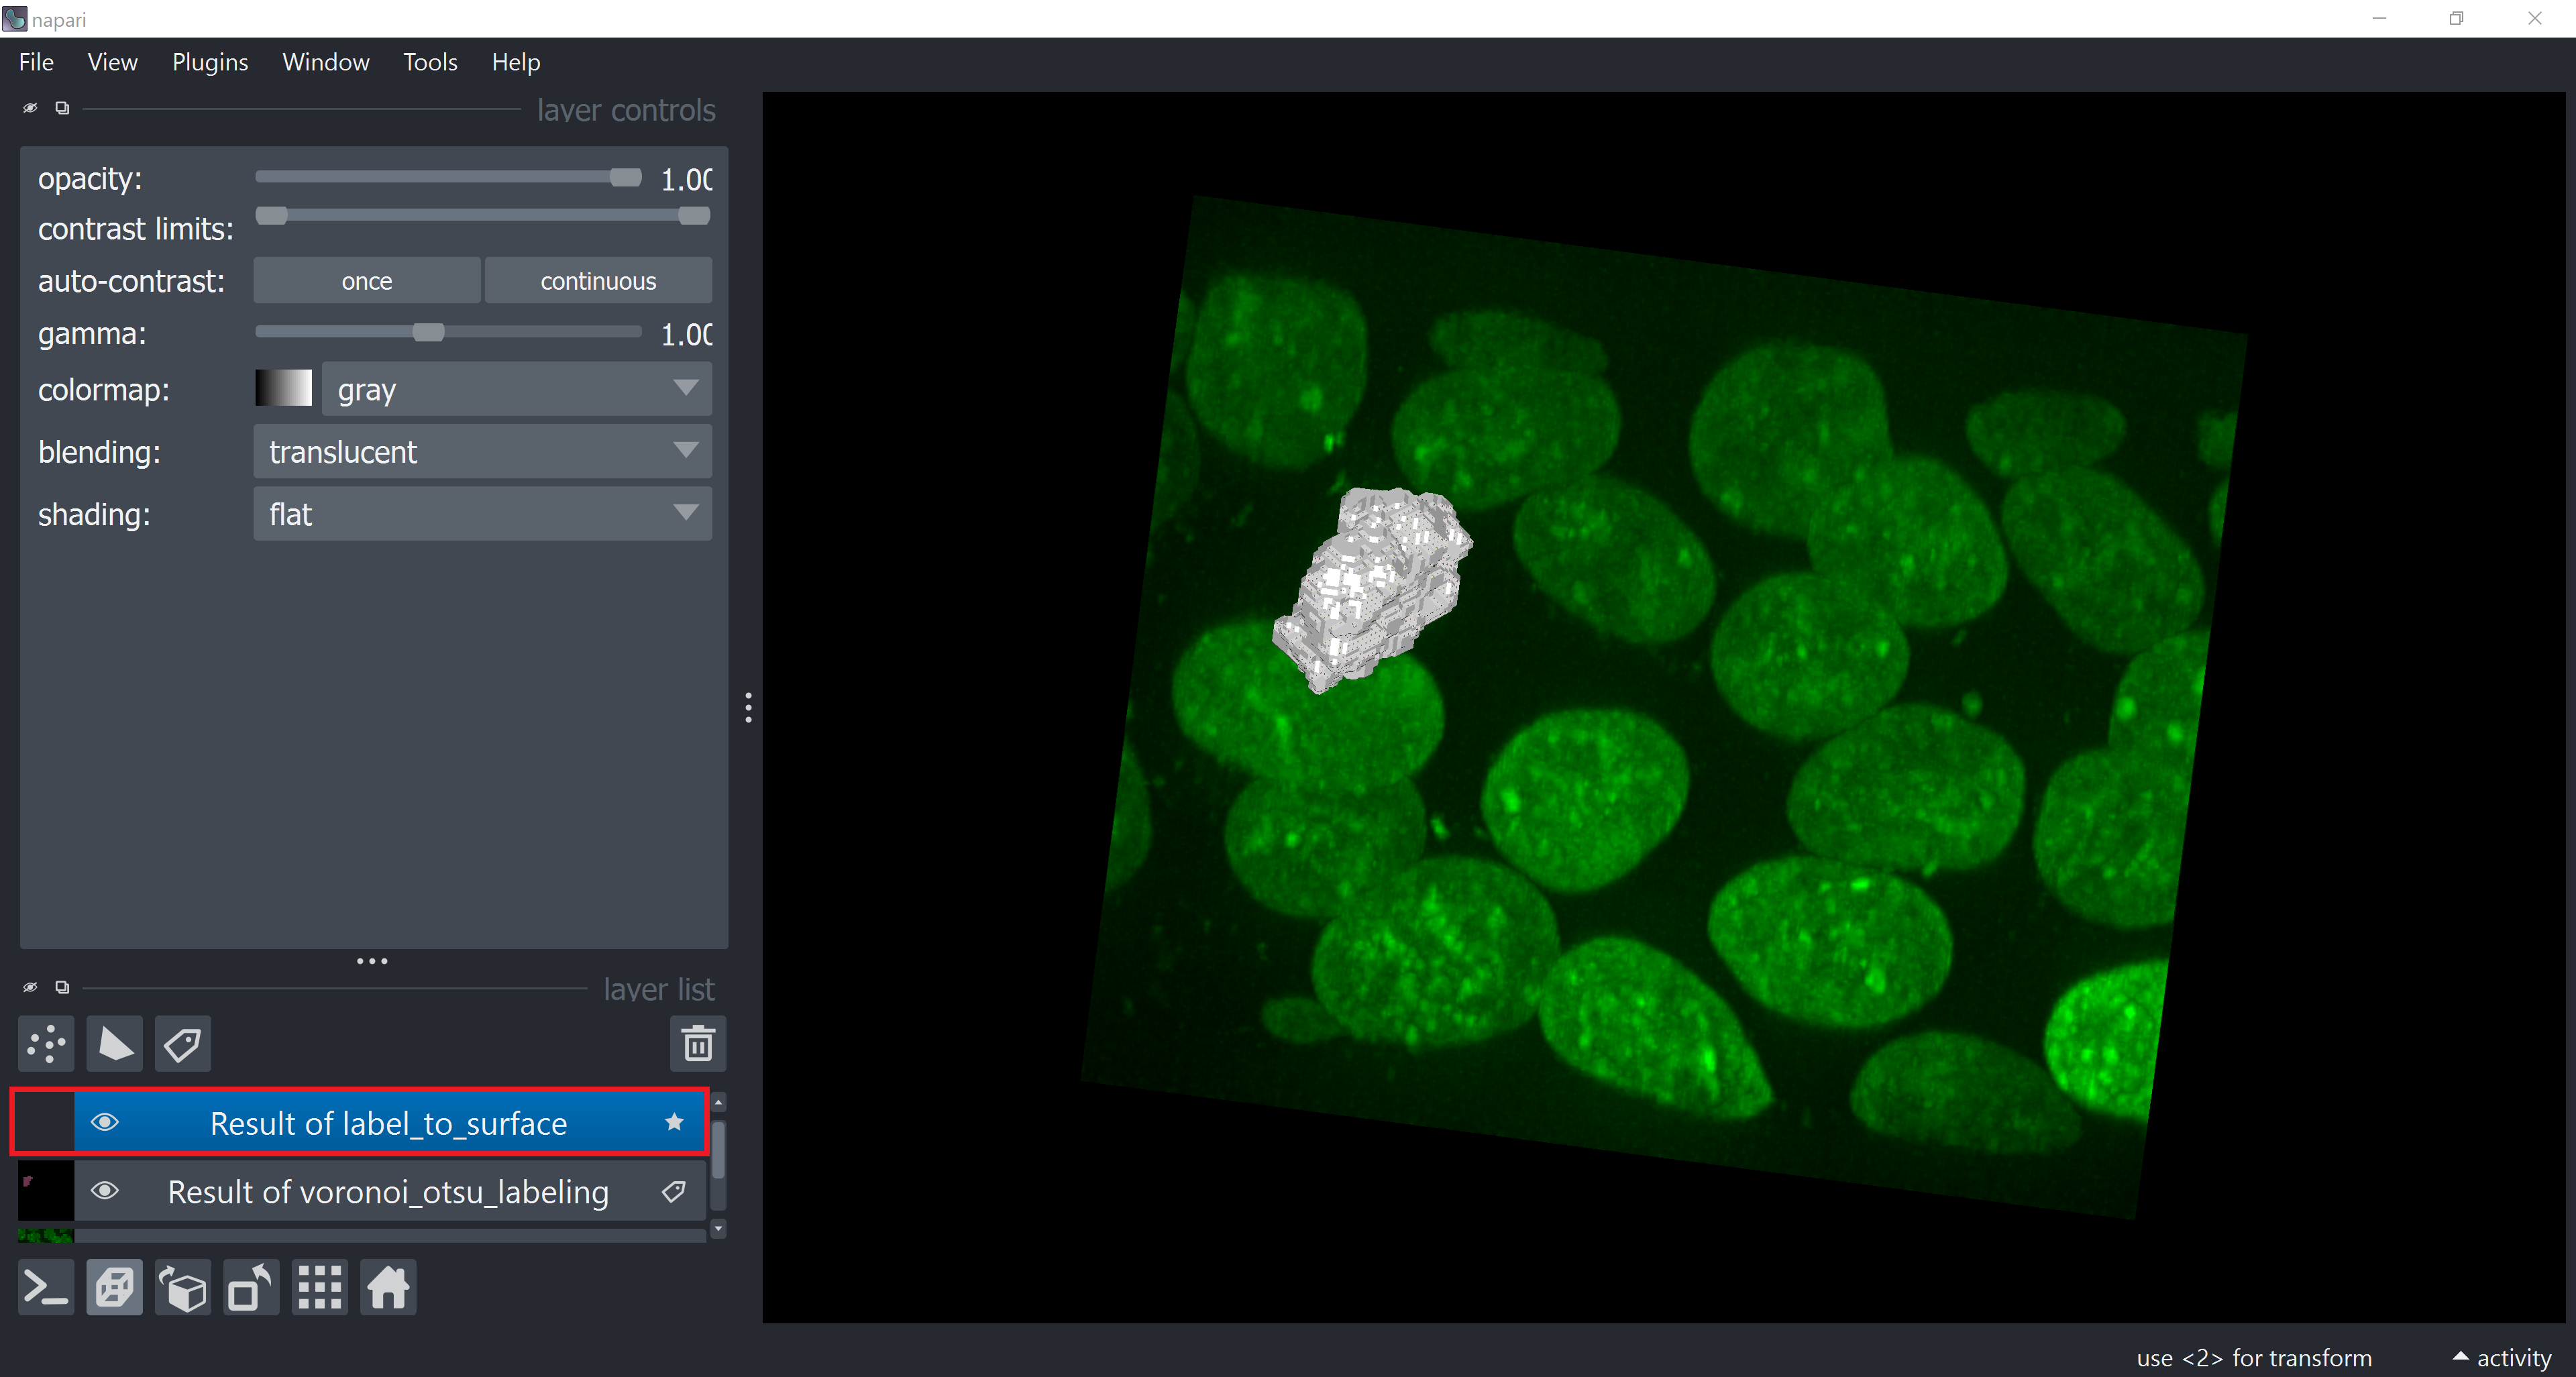Click the star icon on label_to_surface layer
2576x1377 pixels.
coord(674,1122)
